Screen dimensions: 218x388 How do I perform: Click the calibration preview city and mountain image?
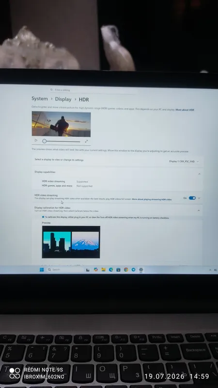pos(71,242)
